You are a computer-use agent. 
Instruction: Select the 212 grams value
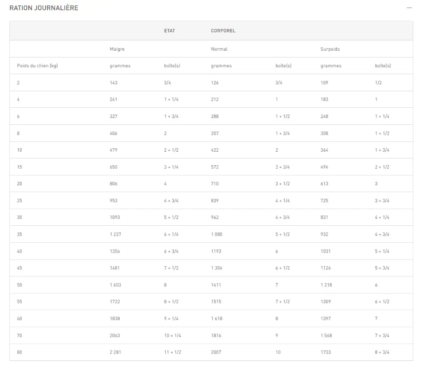[x=215, y=99]
